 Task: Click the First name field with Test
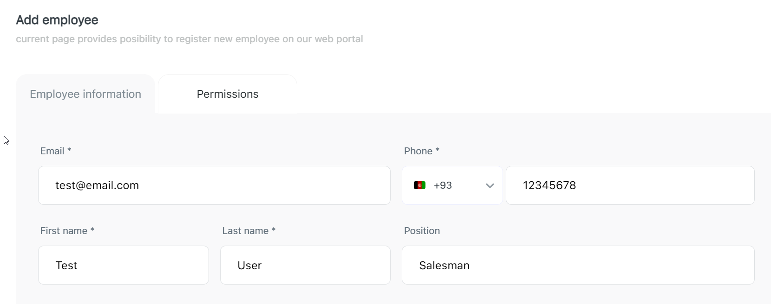124,265
